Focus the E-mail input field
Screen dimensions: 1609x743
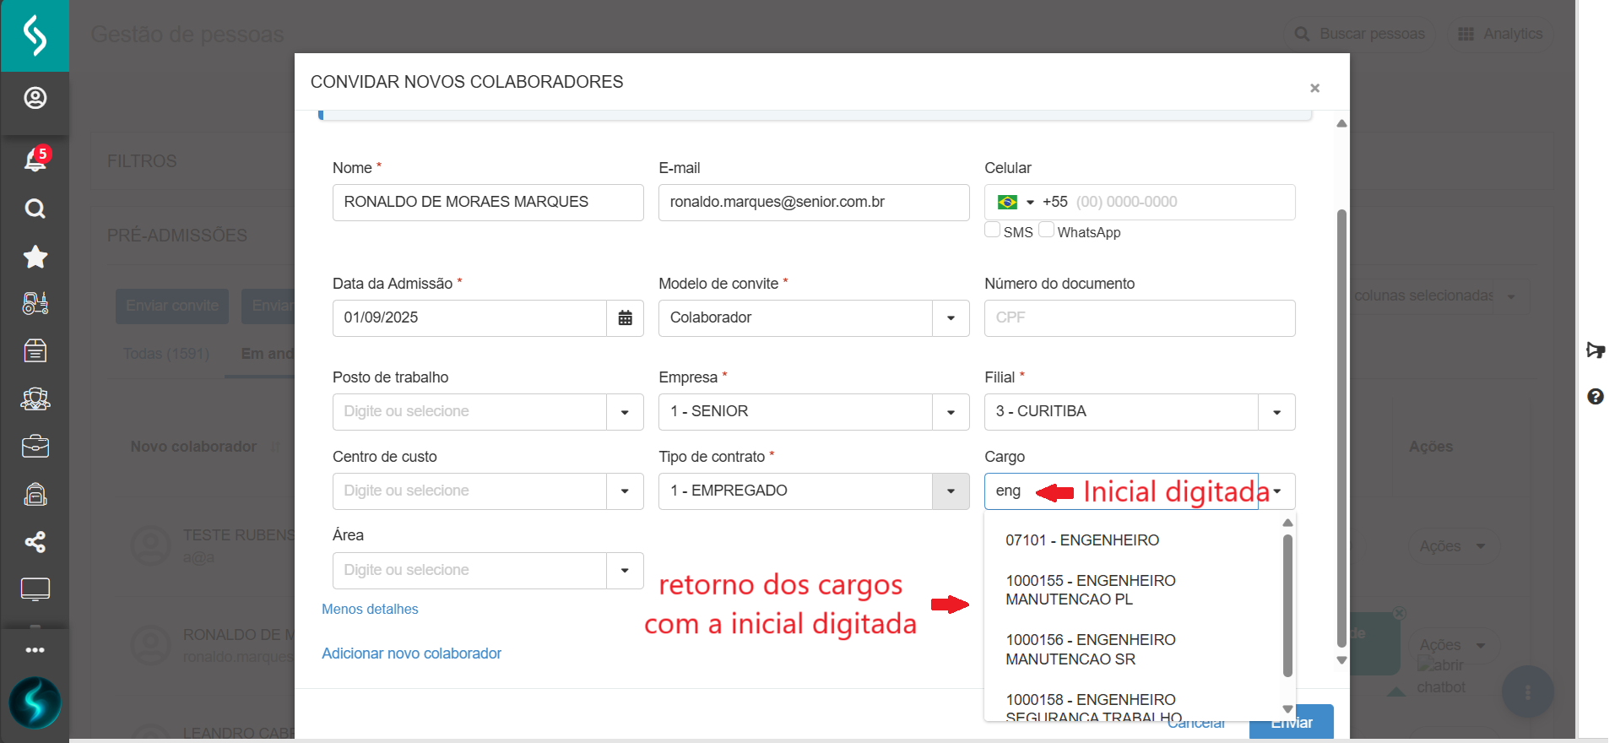pyautogui.click(x=814, y=203)
